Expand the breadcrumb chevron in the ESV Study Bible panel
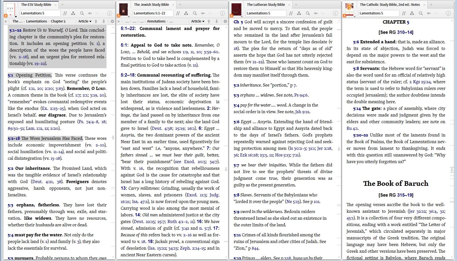457x261 pixels. click(x=6, y=21)
